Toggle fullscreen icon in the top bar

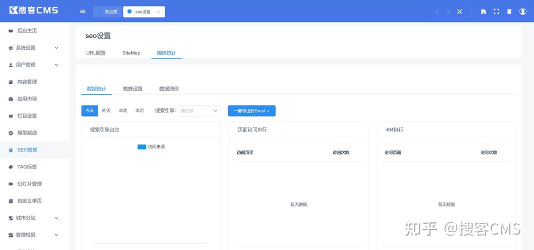click(x=496, y=11)
